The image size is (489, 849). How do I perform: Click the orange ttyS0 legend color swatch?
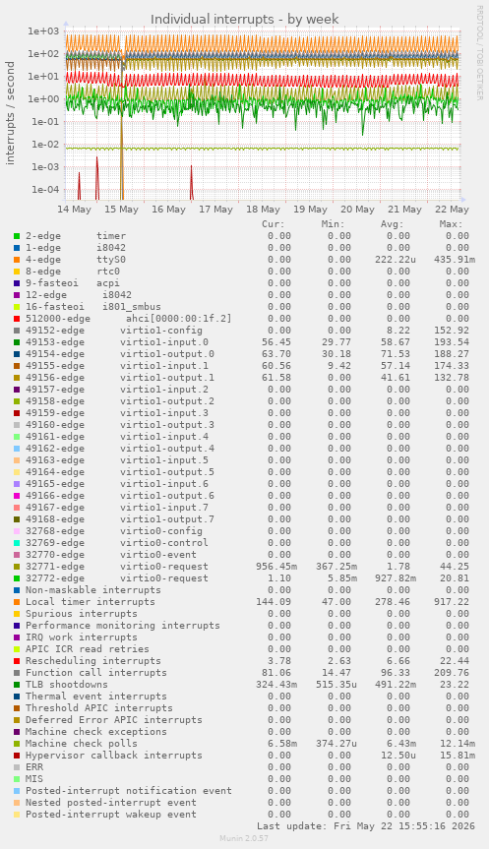17,260
